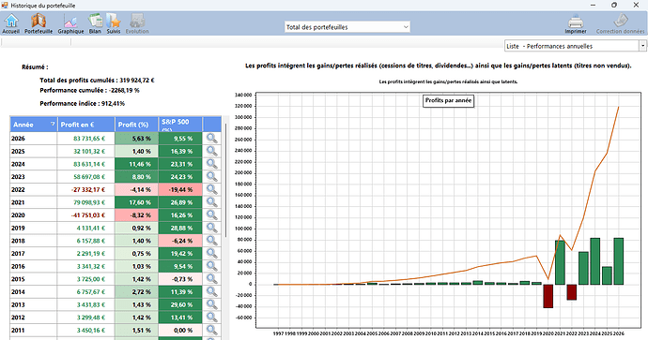Viewport: 648px width, 340px height.
Task: Select the -27 332,17 € profit cell
Action: (x=86, y=189)
